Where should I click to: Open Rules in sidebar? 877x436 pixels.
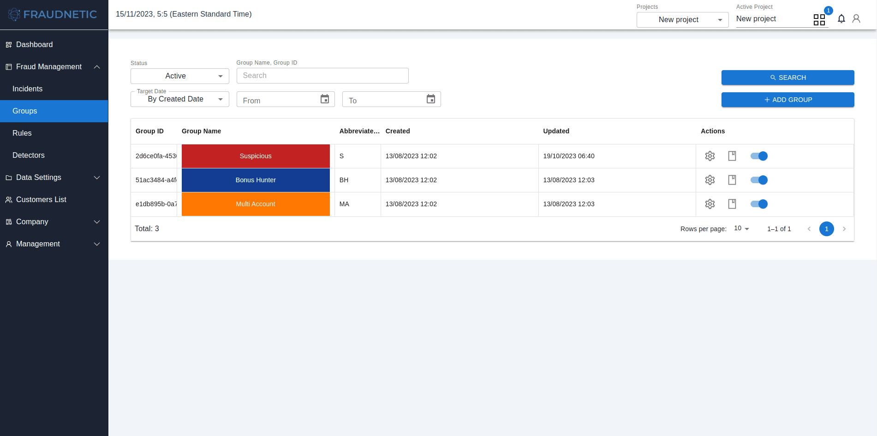(54, 133)
